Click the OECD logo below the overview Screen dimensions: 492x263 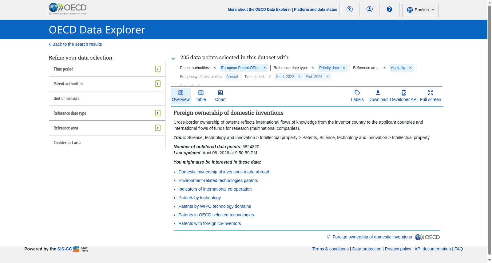[427, 237]
